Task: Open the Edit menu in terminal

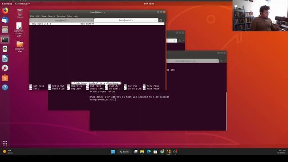Action: [x=37, y=16]
